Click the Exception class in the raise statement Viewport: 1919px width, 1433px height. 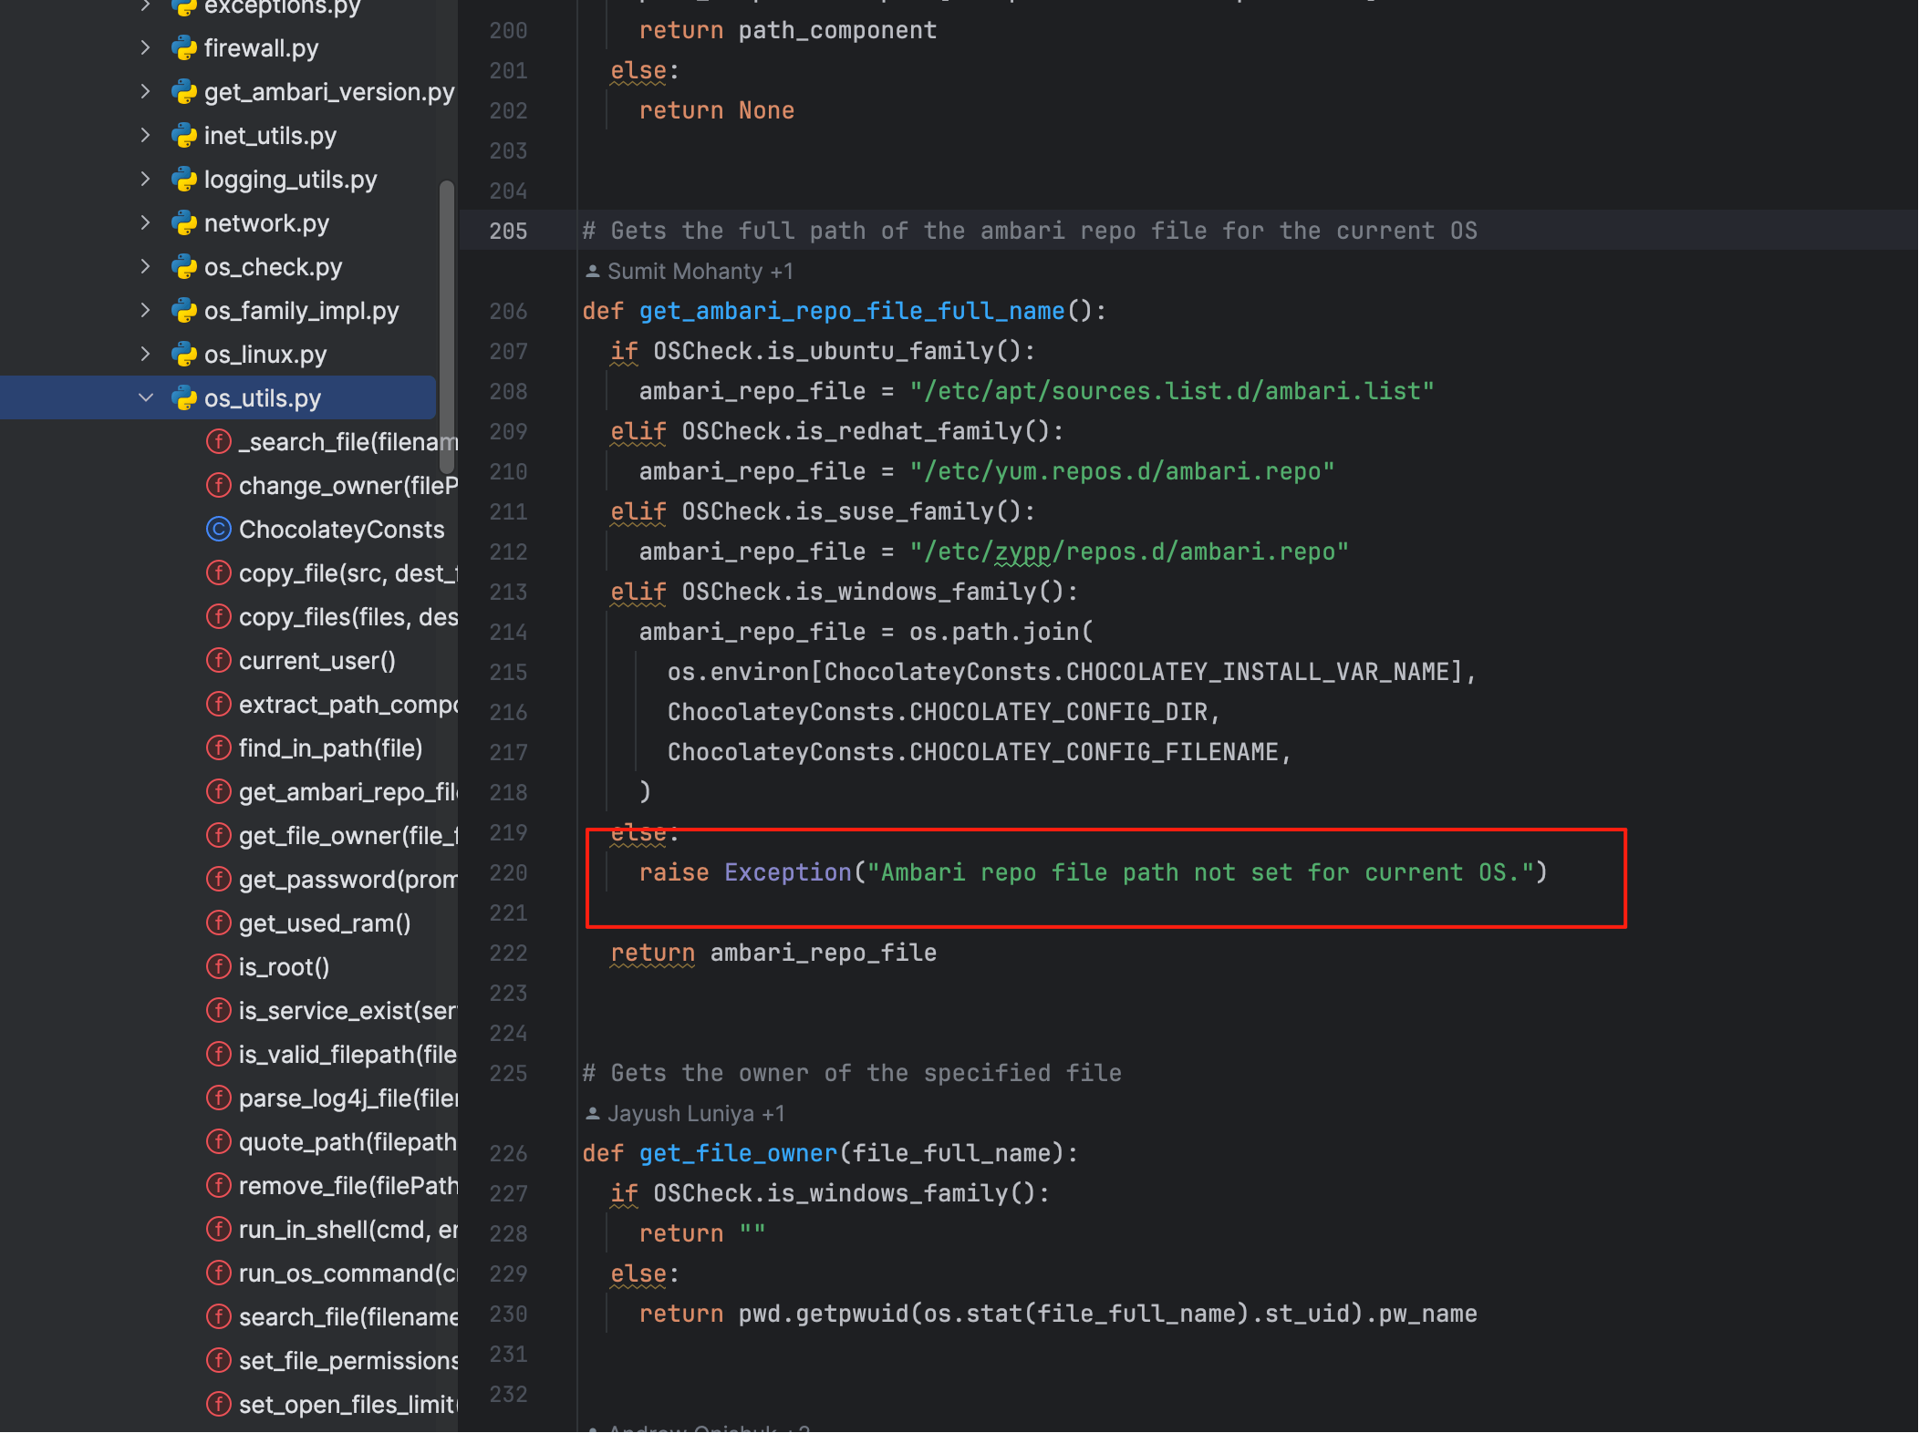coord(787,873)
